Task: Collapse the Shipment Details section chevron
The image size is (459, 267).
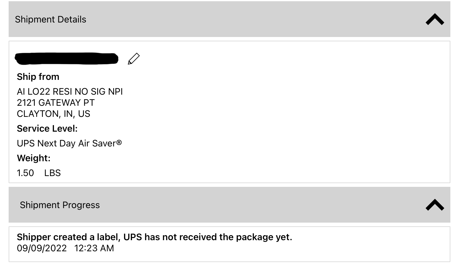Action: [x=435, y=19]
